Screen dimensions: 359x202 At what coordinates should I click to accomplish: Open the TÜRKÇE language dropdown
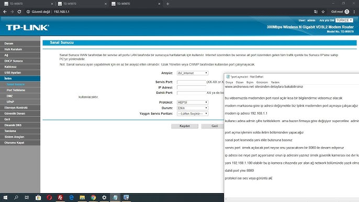coord(344,20)
